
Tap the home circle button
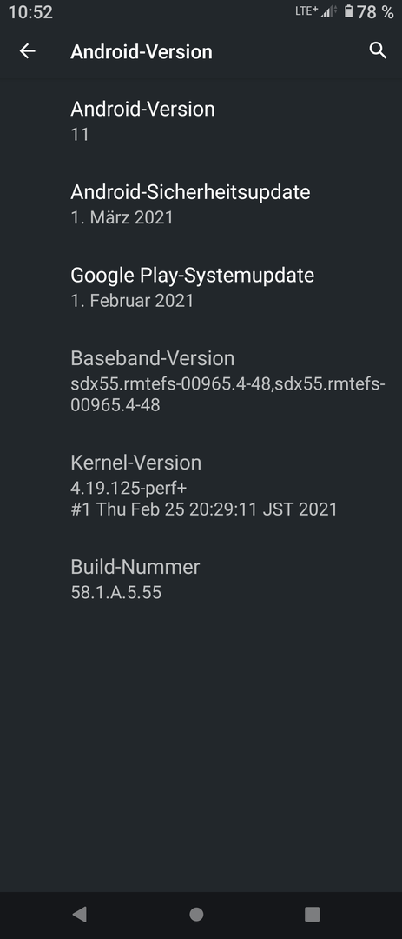point(196,914)
